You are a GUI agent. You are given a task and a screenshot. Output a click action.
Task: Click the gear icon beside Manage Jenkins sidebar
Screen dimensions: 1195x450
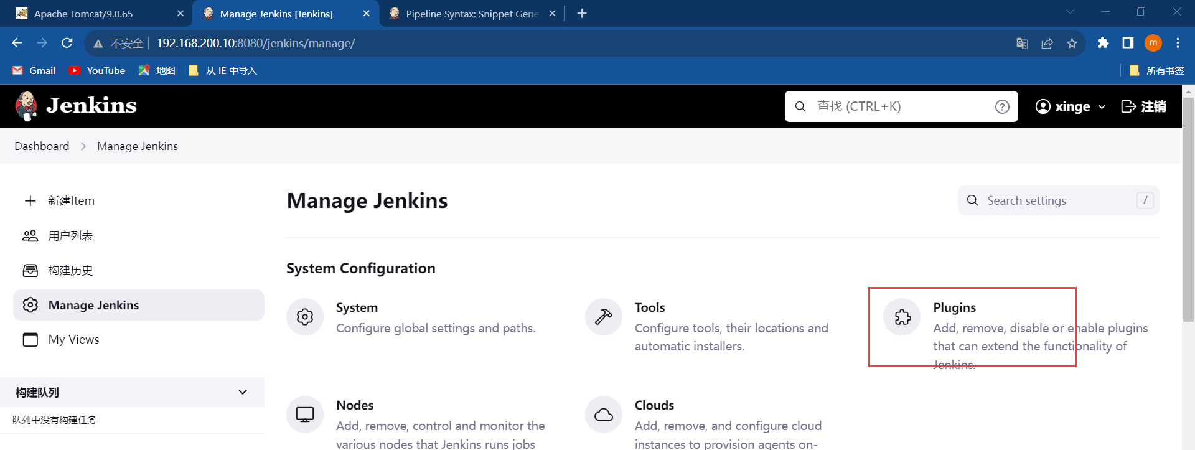pyautogui.click(x=30, y=305)
